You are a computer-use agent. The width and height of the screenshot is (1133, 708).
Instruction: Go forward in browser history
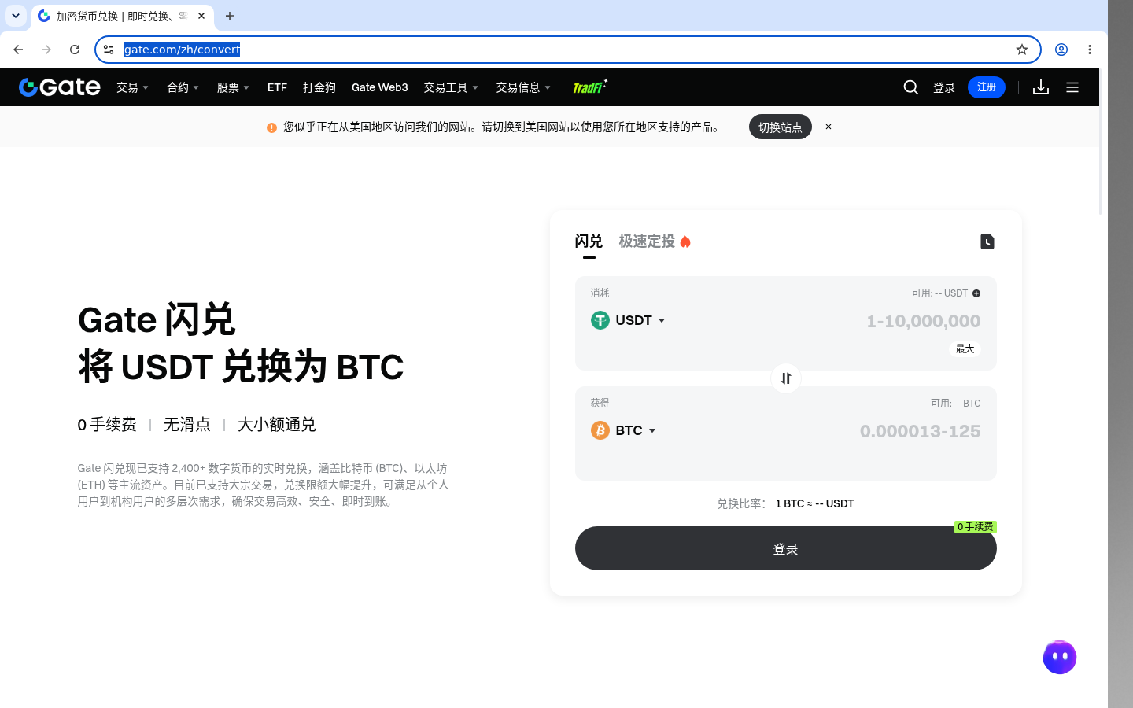(46, 50)
